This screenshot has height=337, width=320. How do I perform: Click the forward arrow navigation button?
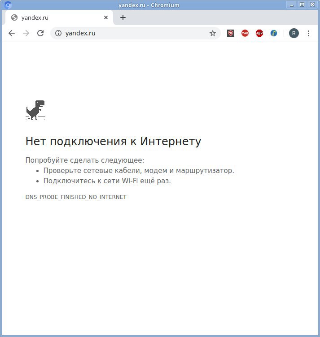(26, 33)
